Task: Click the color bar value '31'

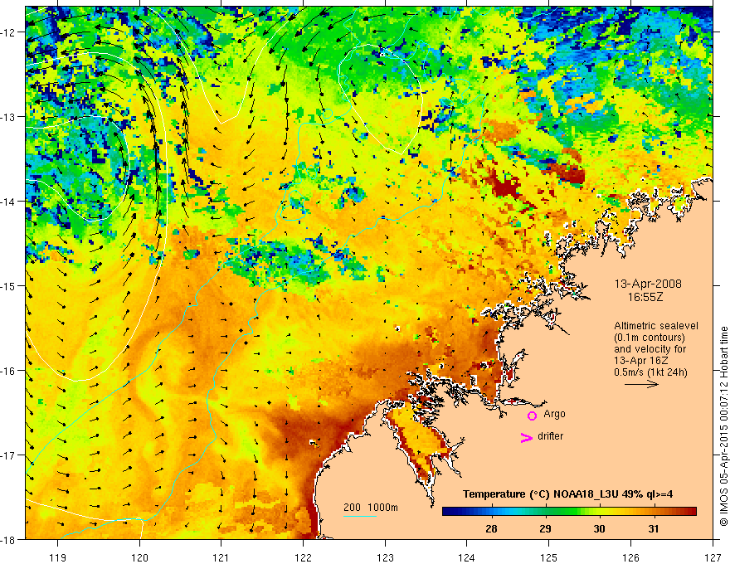Action: (654, 528)
